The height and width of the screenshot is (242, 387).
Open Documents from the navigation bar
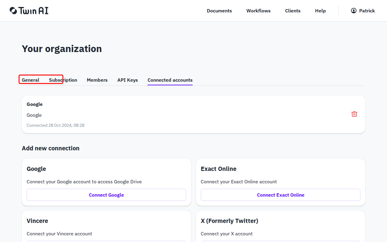219,11
